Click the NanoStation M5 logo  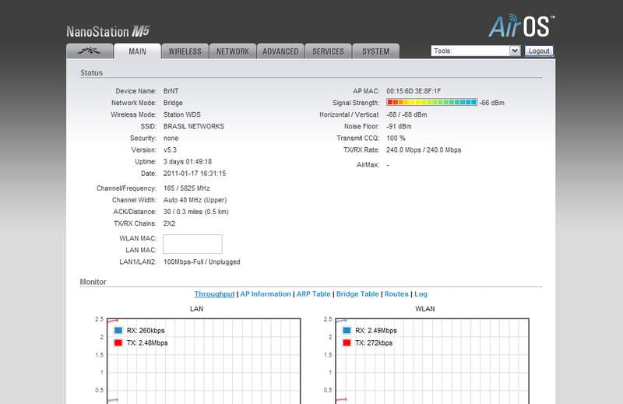(107, 31)
